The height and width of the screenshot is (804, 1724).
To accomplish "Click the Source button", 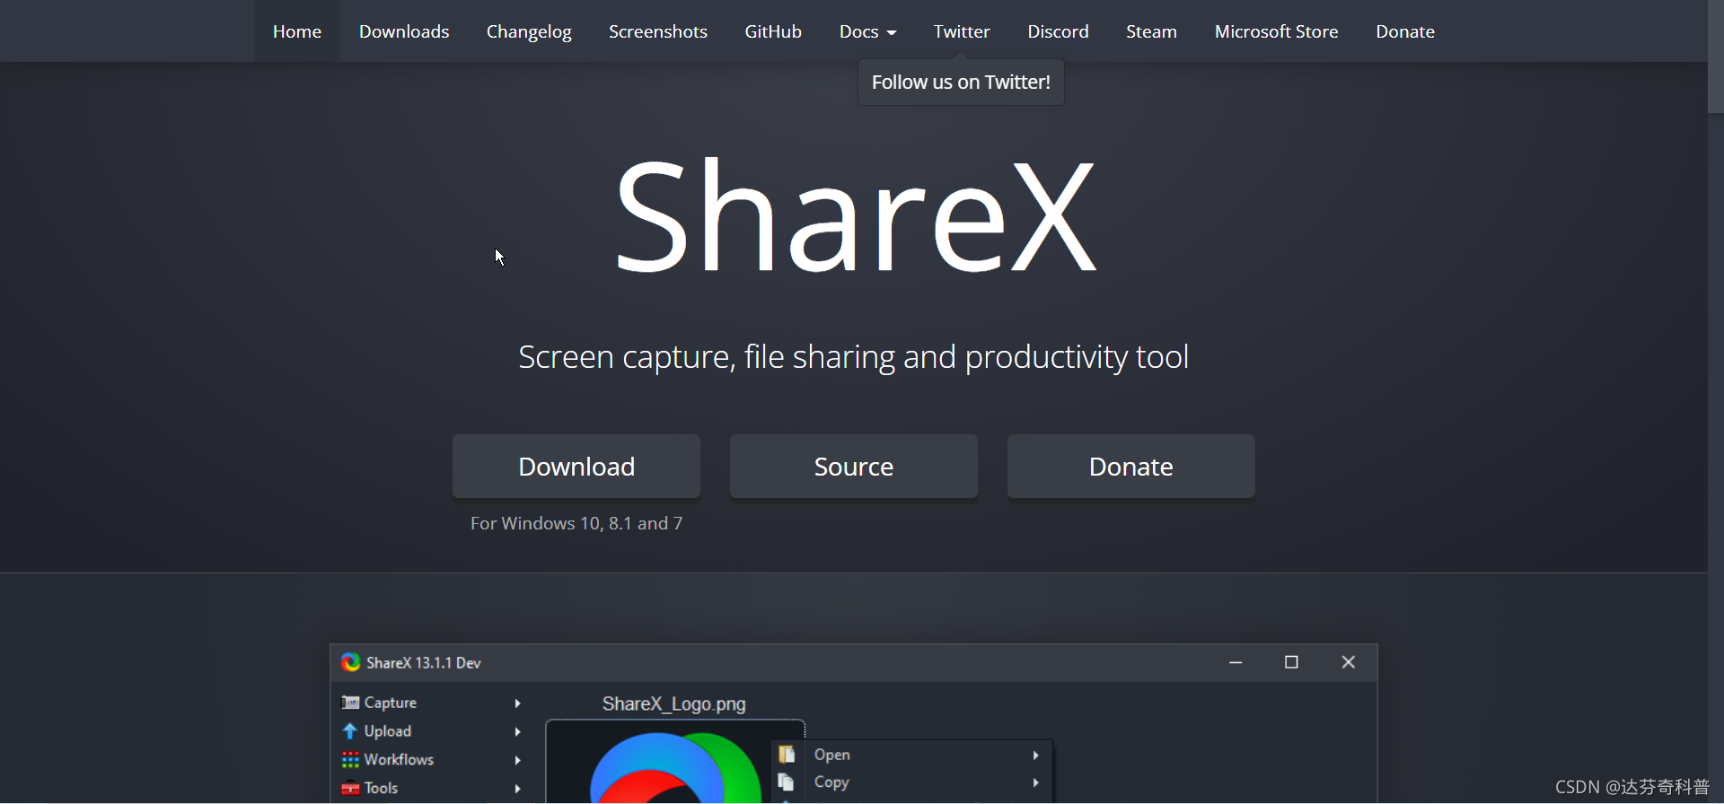I will pos(854,467).
